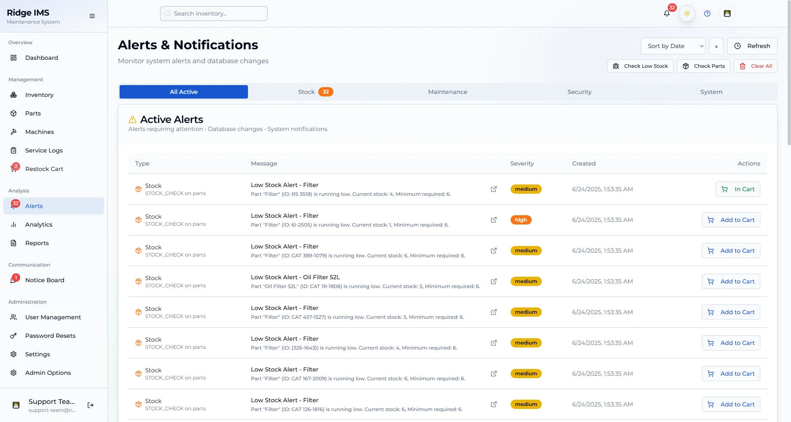Go to Notice Board in sidebar
The image size is (791, 422).
[x=45, y=280]
